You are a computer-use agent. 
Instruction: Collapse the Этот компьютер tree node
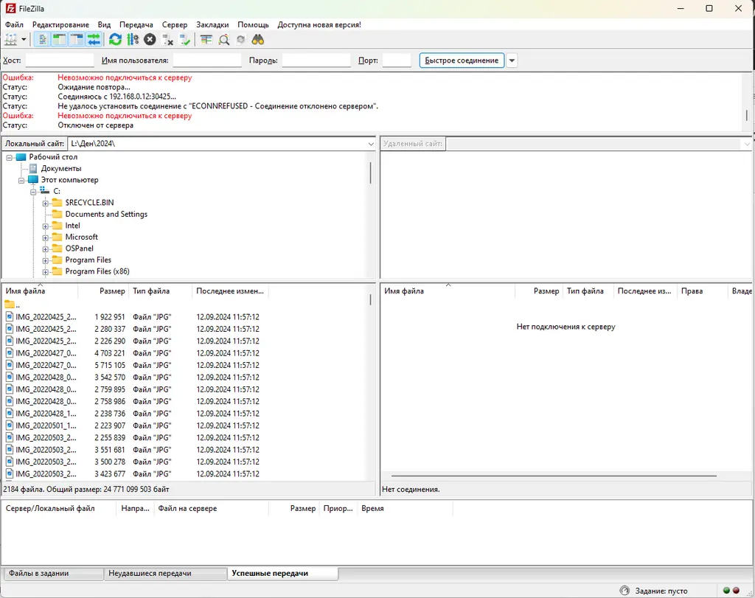point(21,181)
